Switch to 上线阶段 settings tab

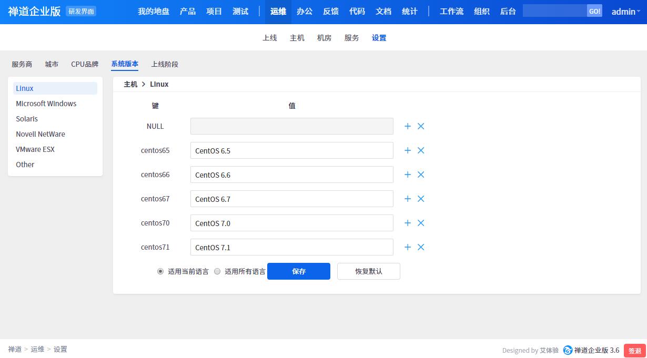point(165,64)
